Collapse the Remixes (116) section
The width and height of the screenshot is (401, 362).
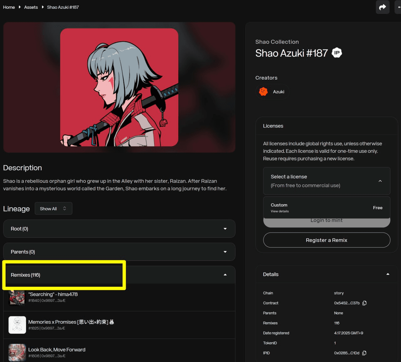tap(119, 275)
